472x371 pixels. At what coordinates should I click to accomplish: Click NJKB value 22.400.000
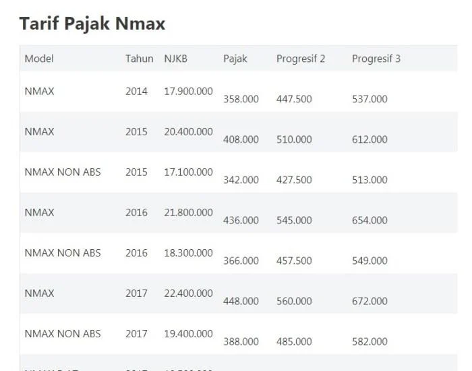[188, 294]
